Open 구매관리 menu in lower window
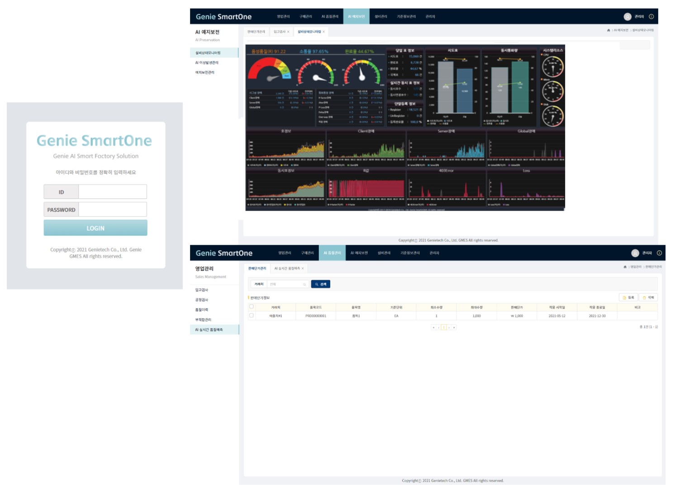The width and height of the screenshot is (675, 497). pos(308,253)
